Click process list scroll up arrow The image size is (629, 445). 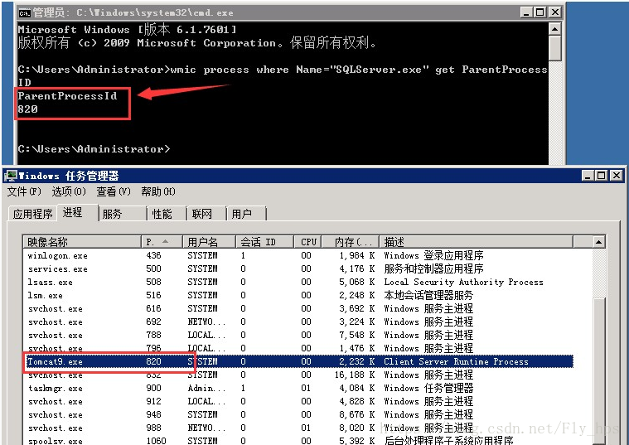(x=598, y=242)
